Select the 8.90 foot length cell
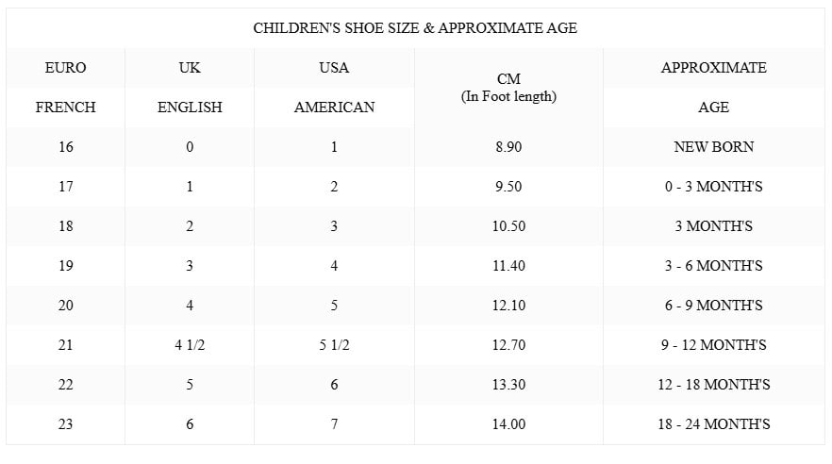This screenshot has width=832, height=464. 508,147
